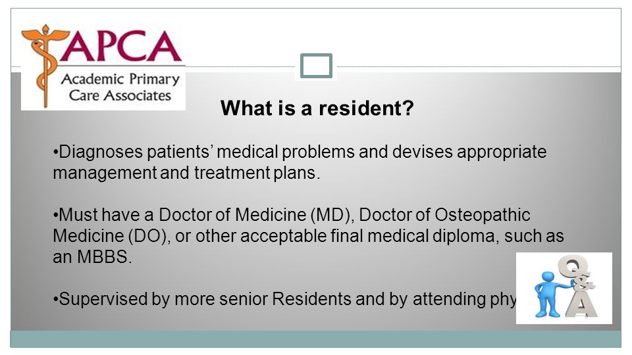
Task: Click the teal footer bar
Action: (316, 339)
